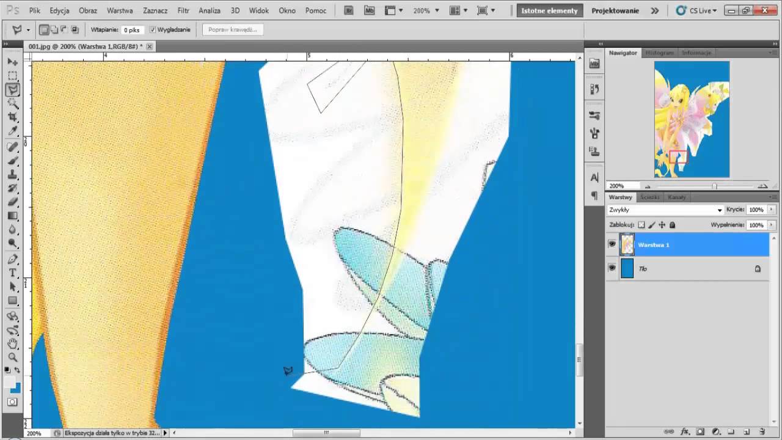782x440 pixels.
Task: Select the Crop tool
Action: click(13, 117)
